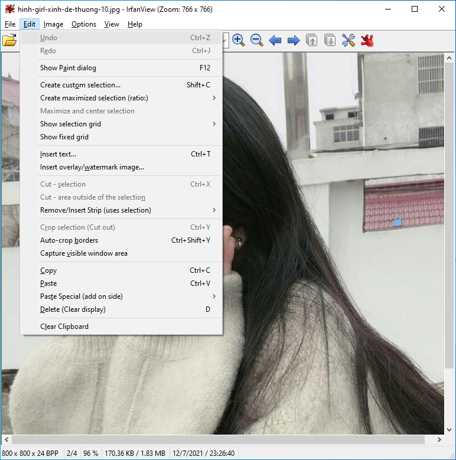Expand Show selection grid submenu
The width and height of the screenshot is (456, 460).
(214, 124)
